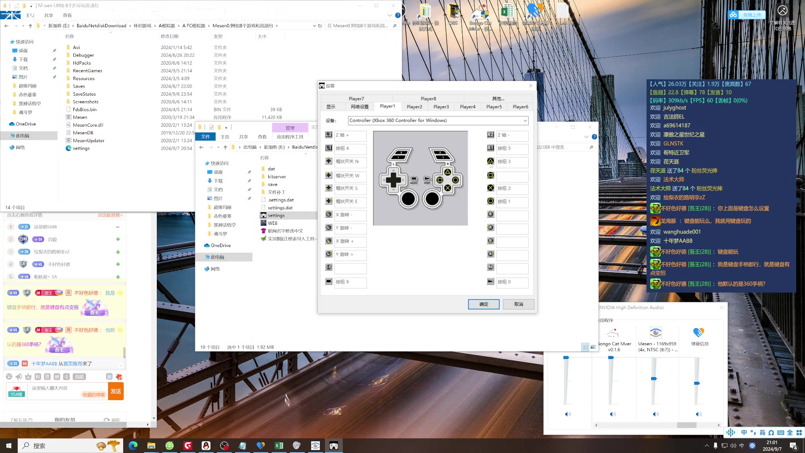Click the Bongo Cat Mver mixer icon
The height and width of the screenshot is (453, 805).
point(613,333)
